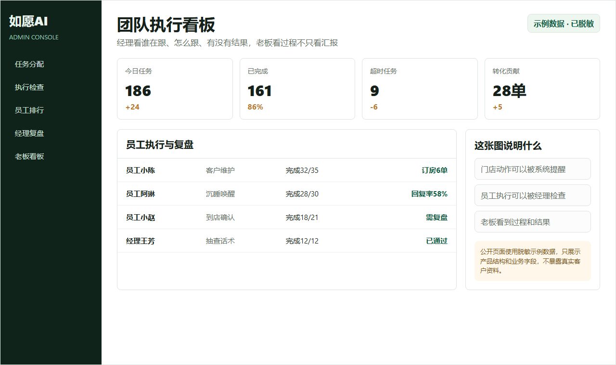Click the 161 completed value
The image size is (616, 365).
tap(260, 91)
